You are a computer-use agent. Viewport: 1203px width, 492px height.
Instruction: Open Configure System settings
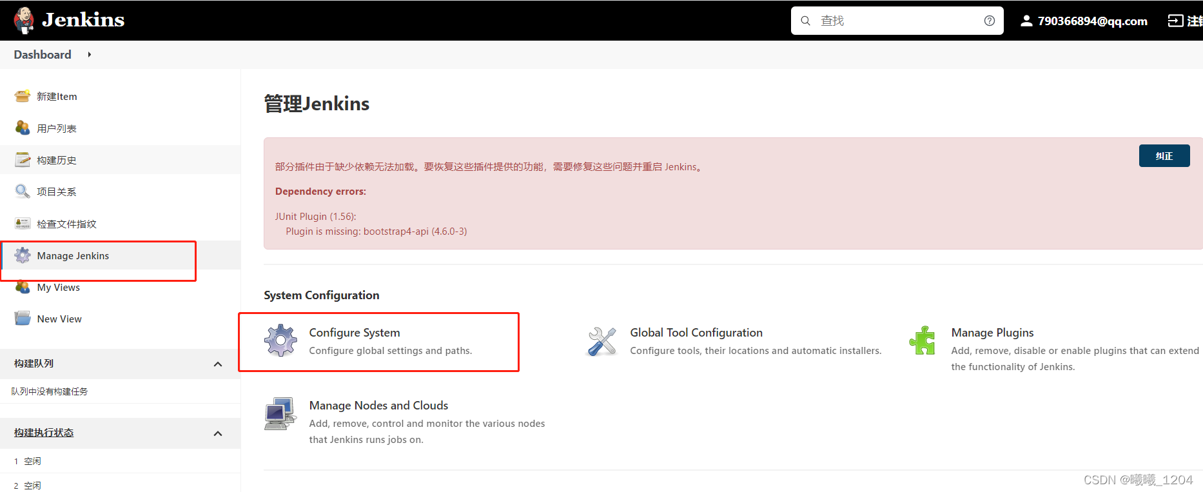pyautogui.click(x=355, y=333)
